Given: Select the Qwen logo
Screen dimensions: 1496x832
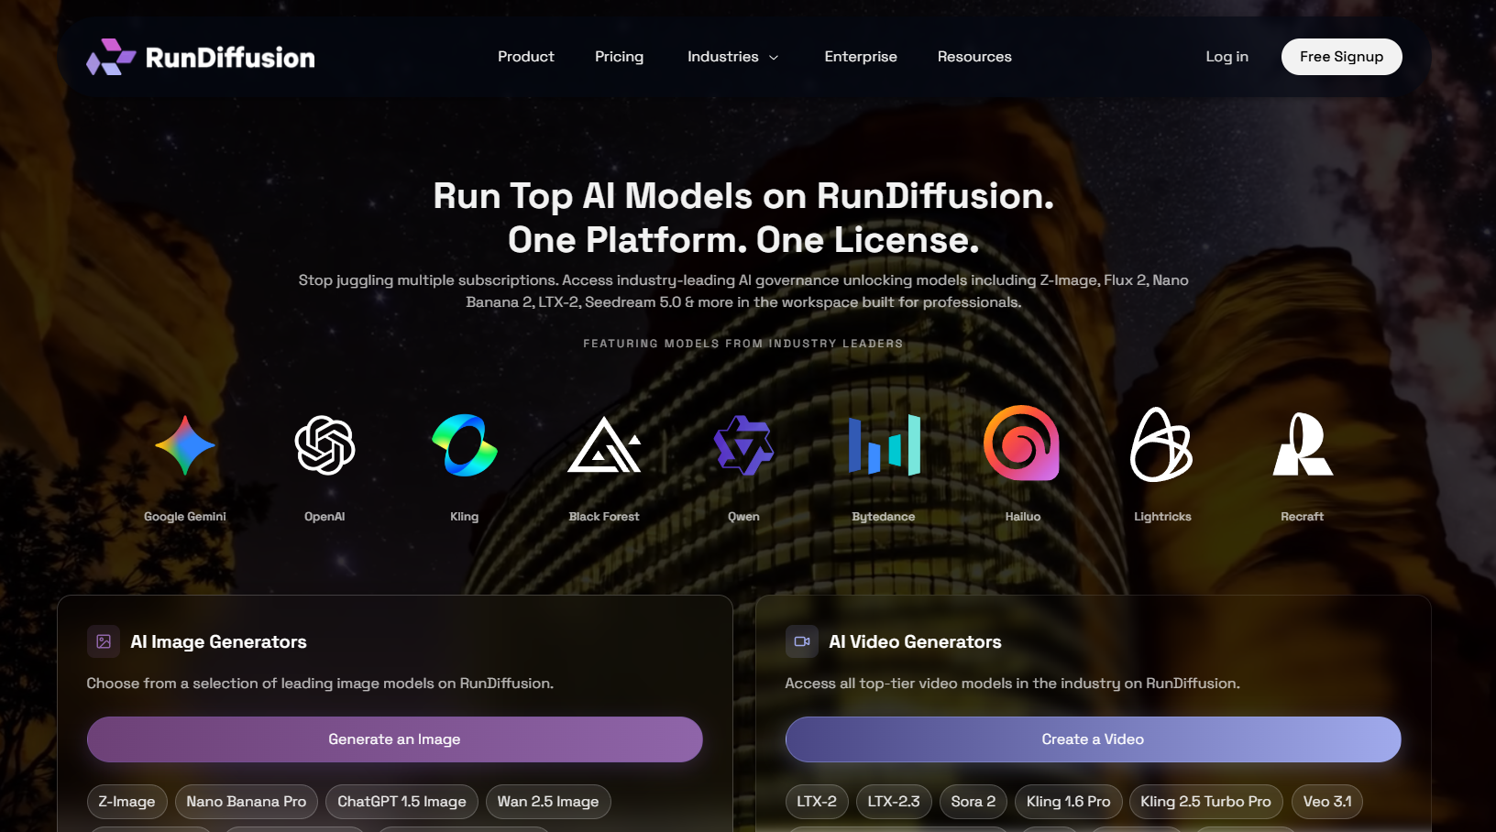Looking at the screenshot, I should 744,445.
